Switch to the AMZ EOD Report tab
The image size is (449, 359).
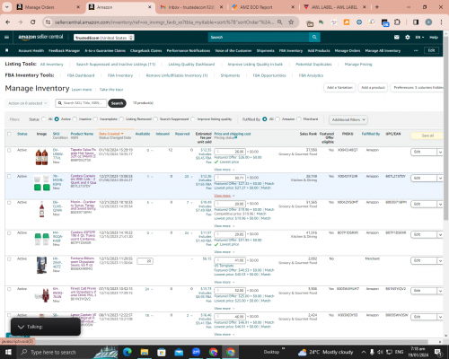(263, 7)
